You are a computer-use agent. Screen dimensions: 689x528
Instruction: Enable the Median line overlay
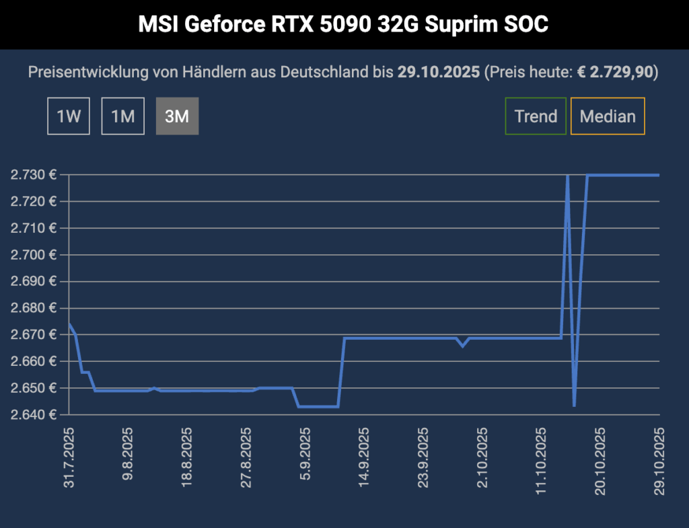(x=608, y=116)
